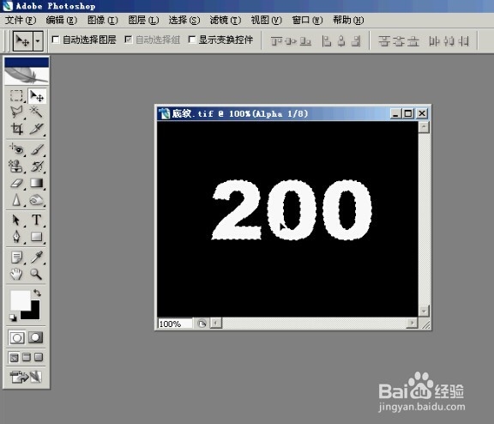
Task: Click the Adobe feather logo at toolbox top
Action: pos(27,76)
